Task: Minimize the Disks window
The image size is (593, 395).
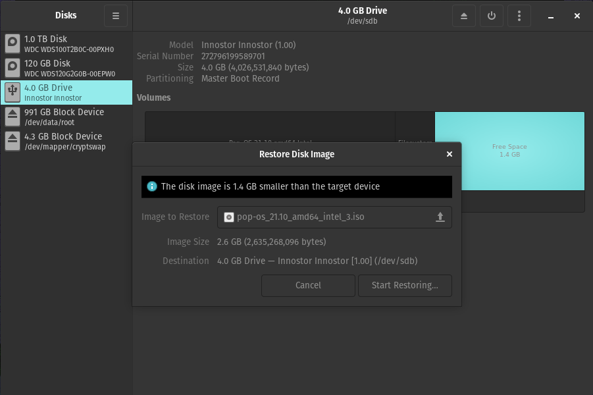Action: 551,16
